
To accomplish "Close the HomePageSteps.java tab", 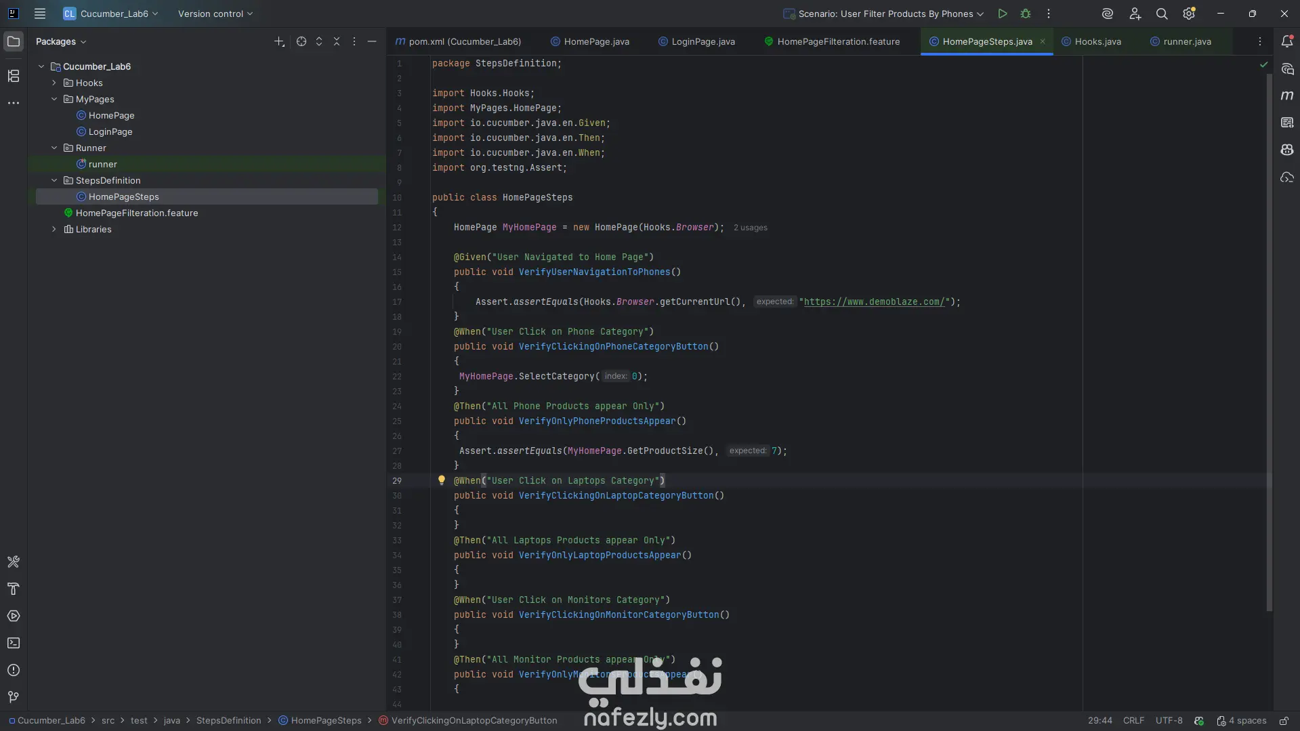I will (x=1043, y=41).
